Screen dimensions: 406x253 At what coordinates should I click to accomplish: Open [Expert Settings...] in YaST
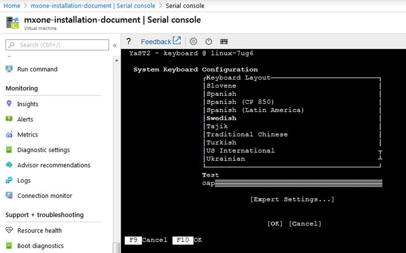click(x=292, y=199)
